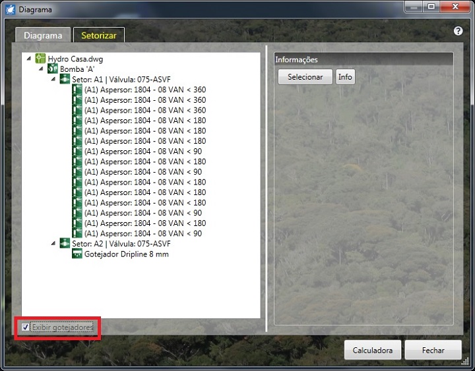The width and height of the screenshot is (475, 371).
Task: Collapse the Hydro Casa.dwg root node
Action: (28, 59)
